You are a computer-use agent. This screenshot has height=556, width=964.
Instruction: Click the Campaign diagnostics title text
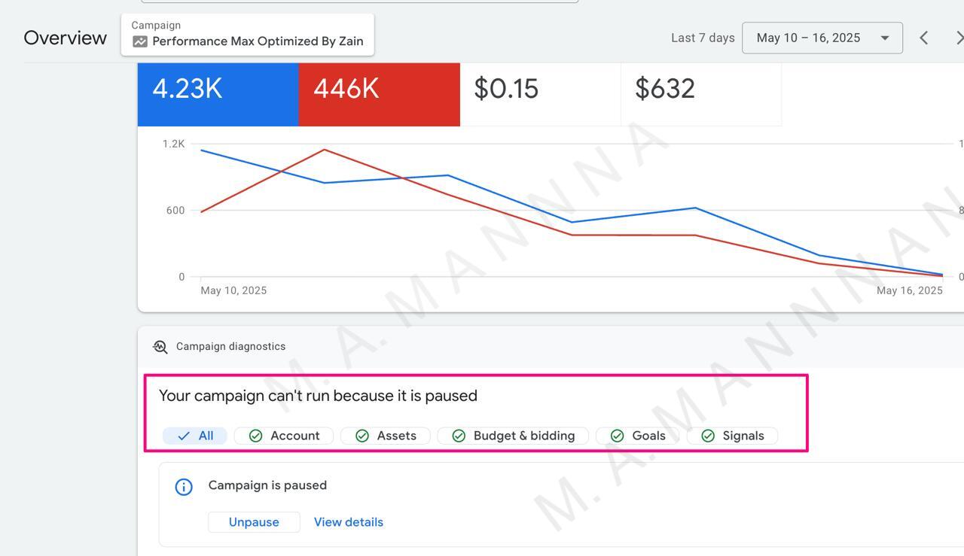coord(230,347)
